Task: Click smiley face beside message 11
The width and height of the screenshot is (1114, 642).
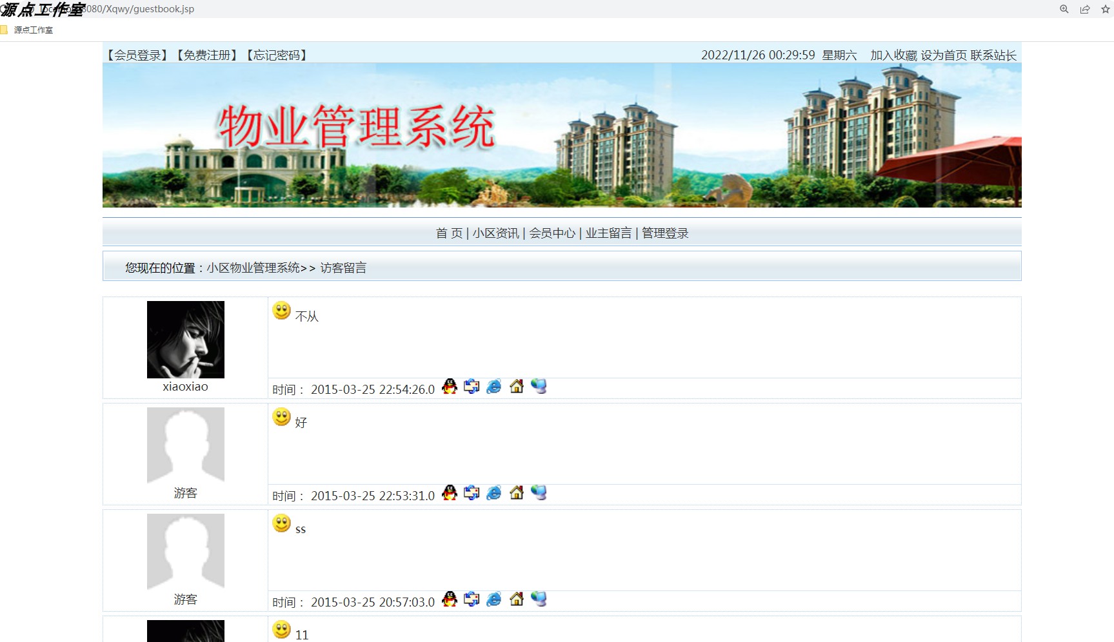Action: tap(282, 630)
